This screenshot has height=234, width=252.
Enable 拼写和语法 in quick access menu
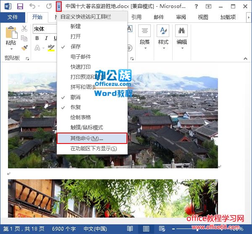pyautogui.click(x=92, y=87)
